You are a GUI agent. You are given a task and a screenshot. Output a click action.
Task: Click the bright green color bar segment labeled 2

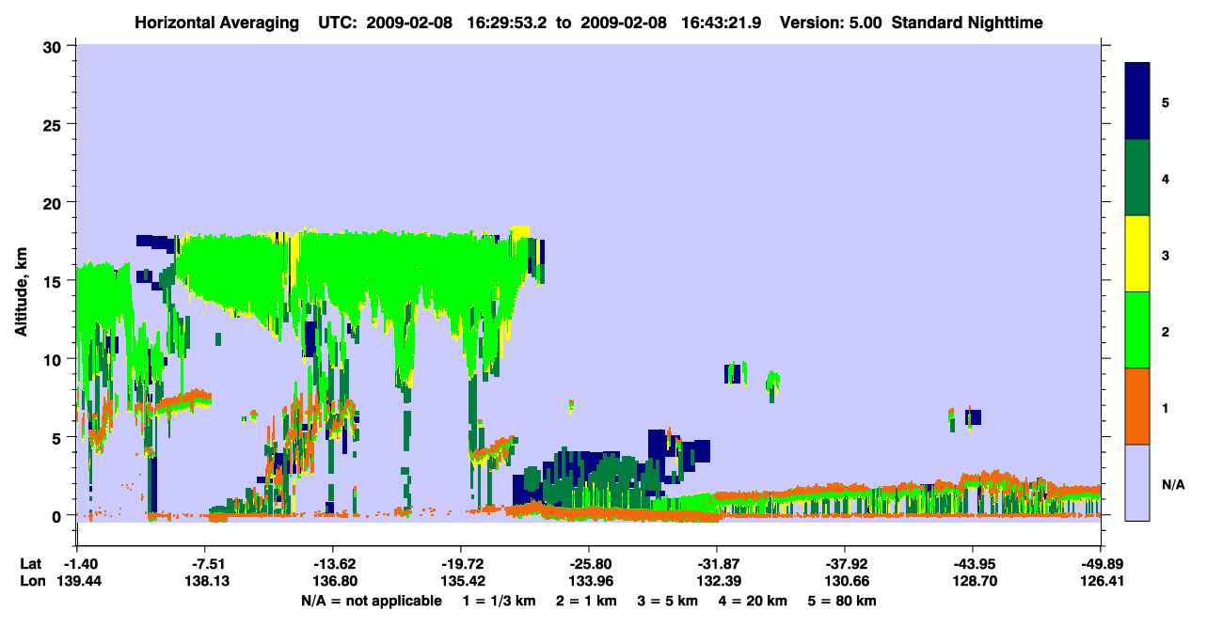(x=1137, y=329)
